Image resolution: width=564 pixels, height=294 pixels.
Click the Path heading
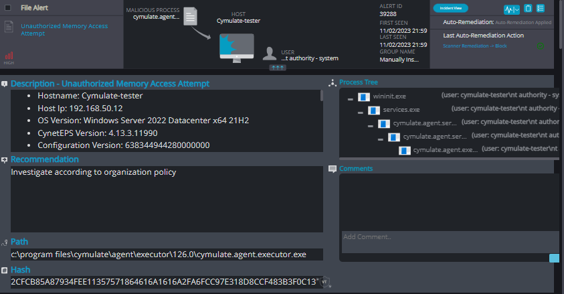[19, 242]
